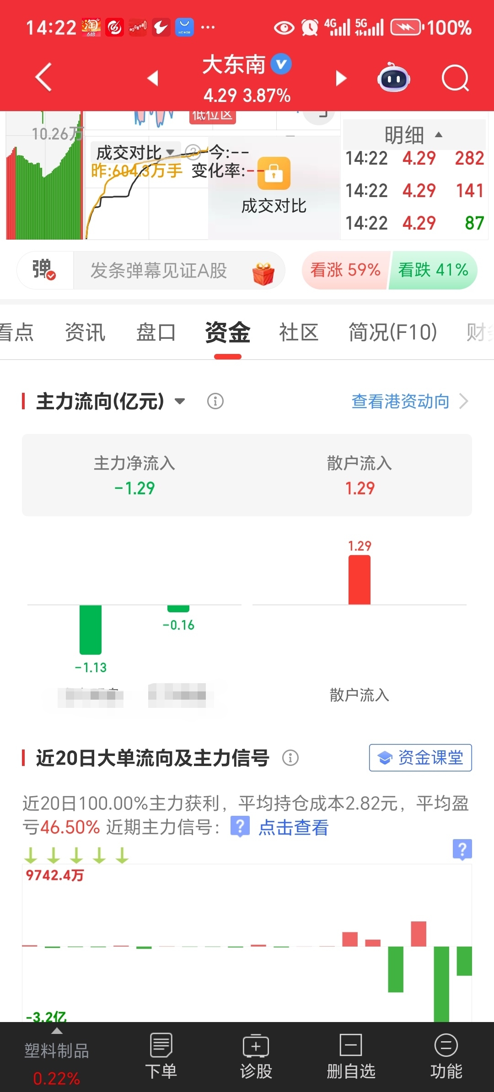Viewport: 494px width, 1092px height.
Task: Open the 成交对比 dropdown in chart
Action: click(x=135, y=152)
